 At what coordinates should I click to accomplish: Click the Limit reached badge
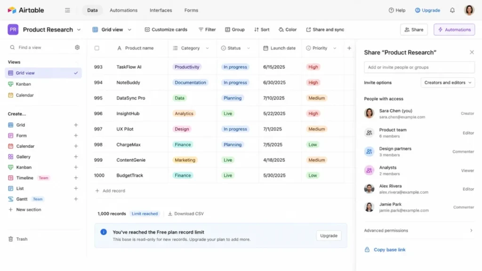[x=145, y=214]
